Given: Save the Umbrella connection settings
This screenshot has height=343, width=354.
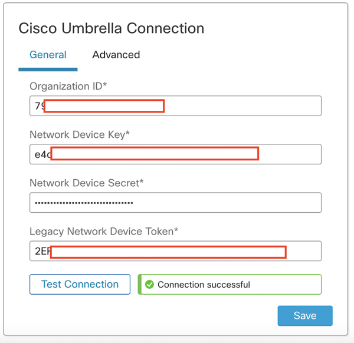Looking at the screenshot, I should [x=305, y=315].
